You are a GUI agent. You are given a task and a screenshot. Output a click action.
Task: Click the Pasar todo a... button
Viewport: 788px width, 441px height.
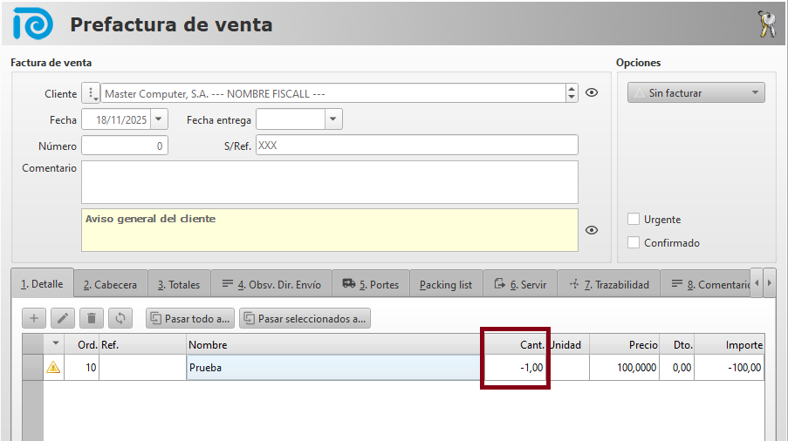[189, 319]
